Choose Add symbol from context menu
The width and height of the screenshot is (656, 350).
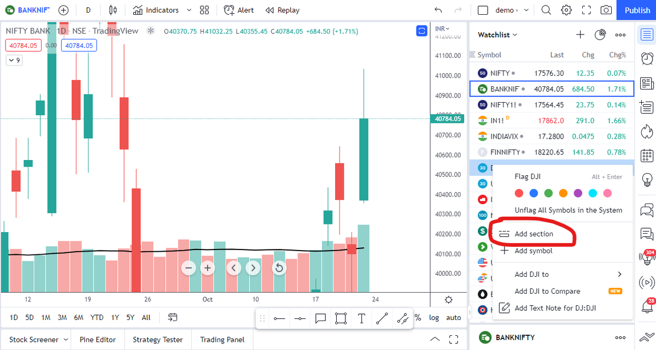[x=563, y=251]
